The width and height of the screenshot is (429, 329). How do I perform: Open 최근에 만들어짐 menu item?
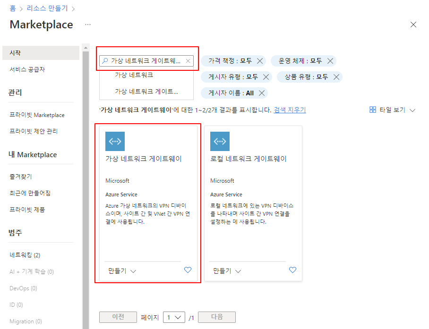[x=30, y=193]
